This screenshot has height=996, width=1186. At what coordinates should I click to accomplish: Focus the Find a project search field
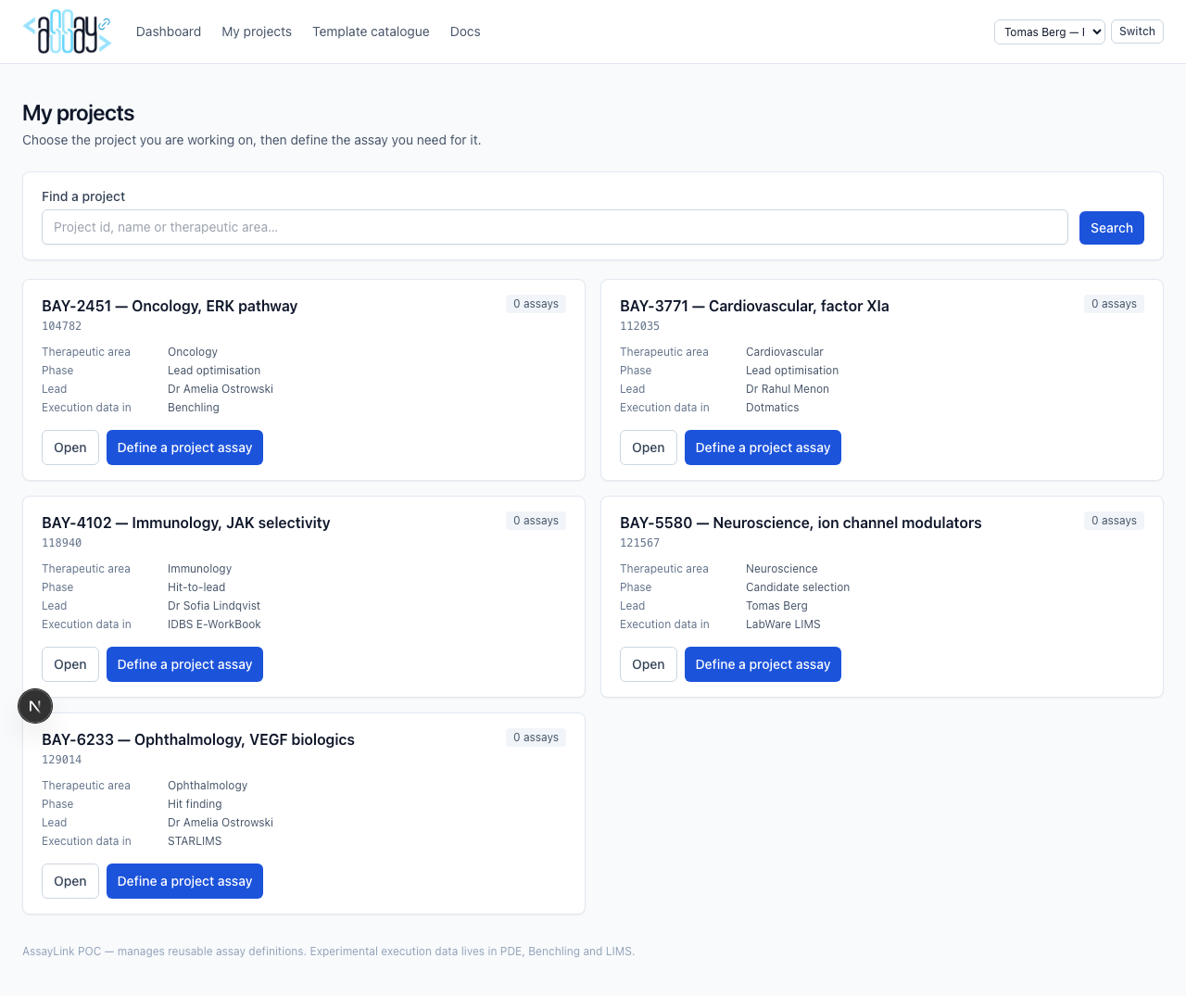555,227
